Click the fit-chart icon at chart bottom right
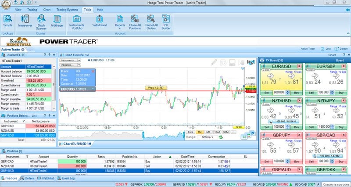Image resolution: width=351 pixels, height=187 pixels. tap(244, 137)
